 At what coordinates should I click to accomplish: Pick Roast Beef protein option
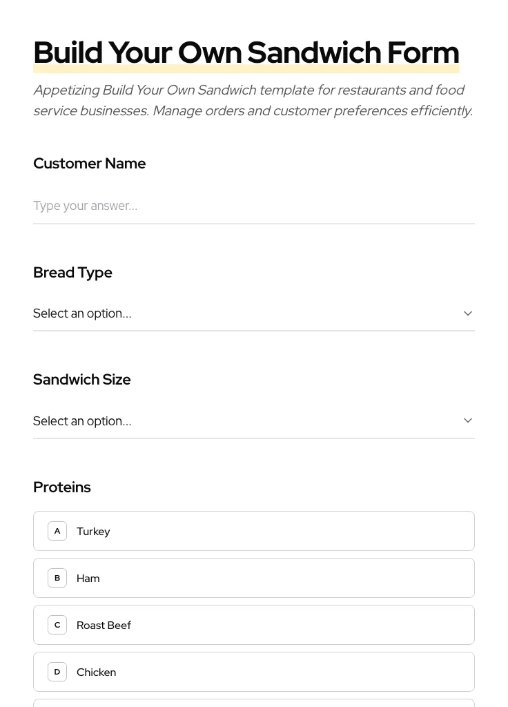click(254, 625)
